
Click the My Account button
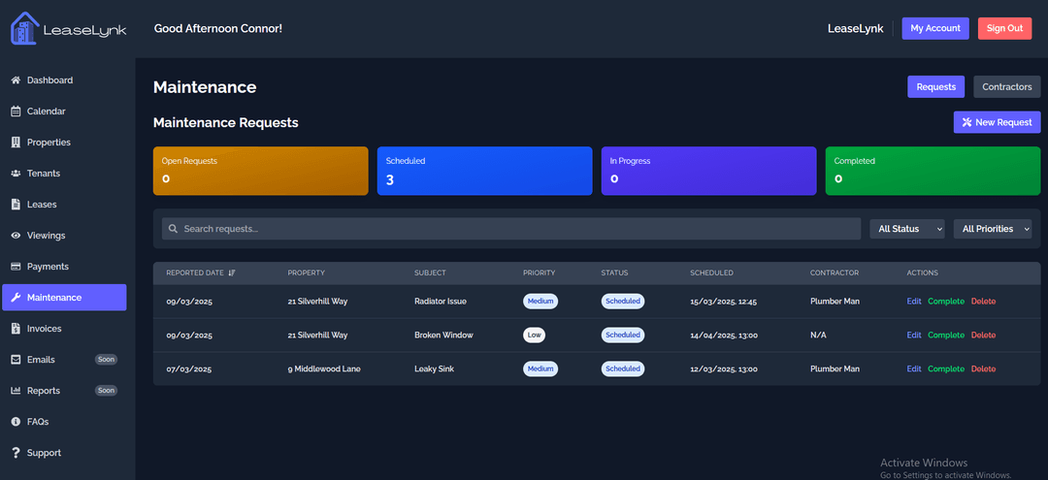point(935,29)
